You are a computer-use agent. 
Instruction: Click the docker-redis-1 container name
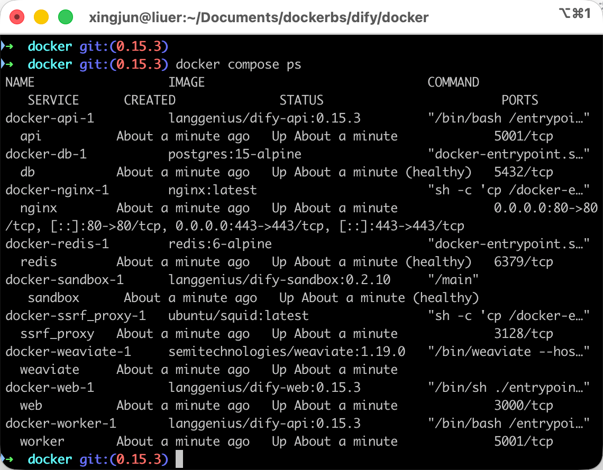click(57, 244)
